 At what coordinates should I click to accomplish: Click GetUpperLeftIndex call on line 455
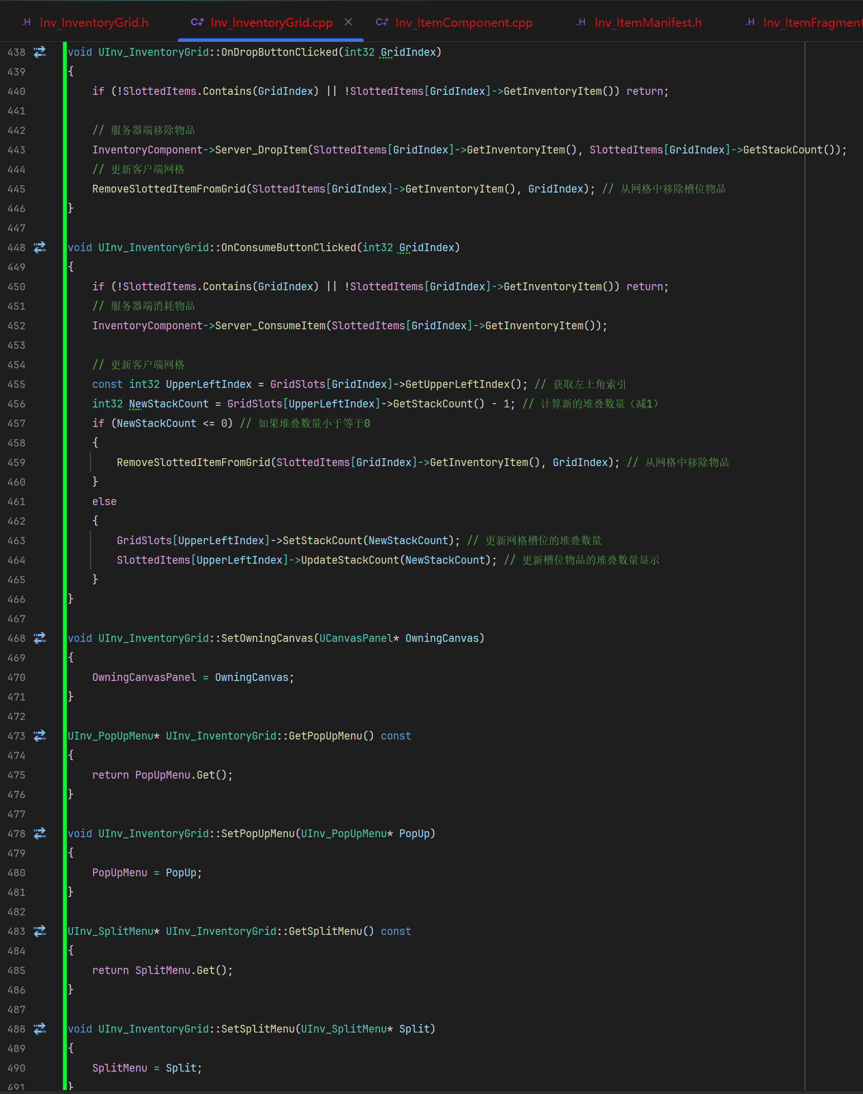(458, 384)
